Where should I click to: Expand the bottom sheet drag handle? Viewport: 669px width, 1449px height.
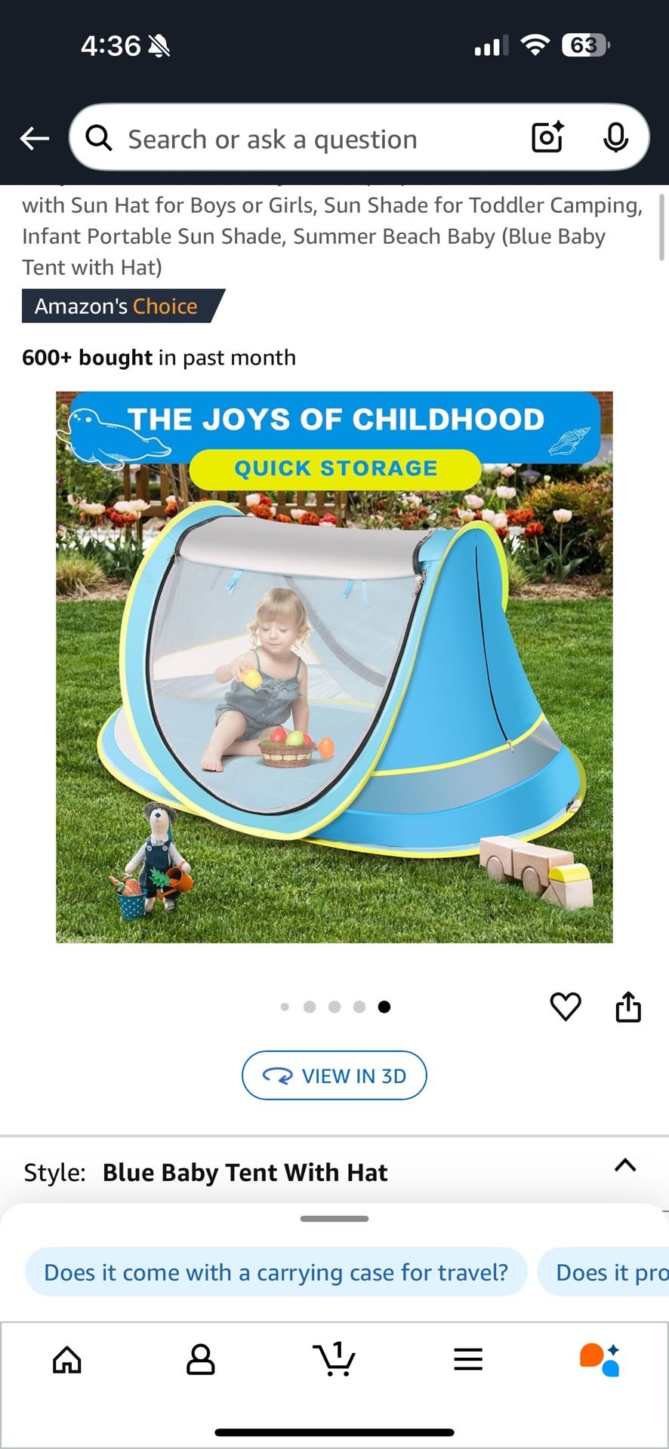(x=334, y=1219)
